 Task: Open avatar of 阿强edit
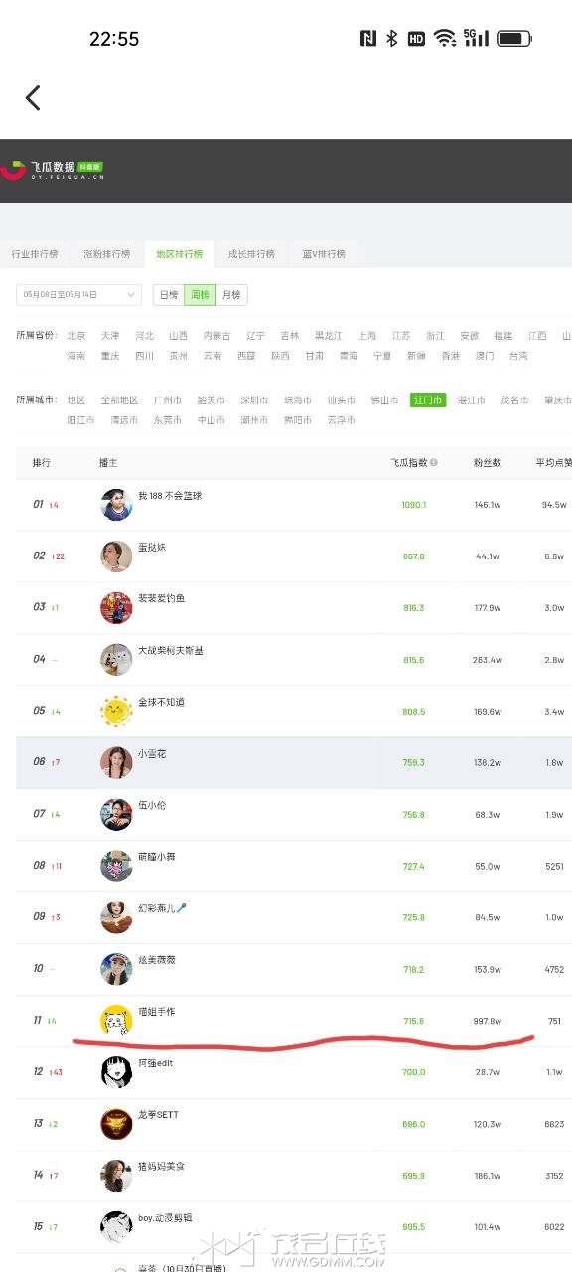(116, 1072)
